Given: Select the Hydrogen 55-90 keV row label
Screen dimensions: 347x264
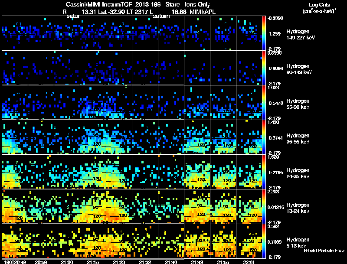Looking at the screenshot, I should point(298,104).
